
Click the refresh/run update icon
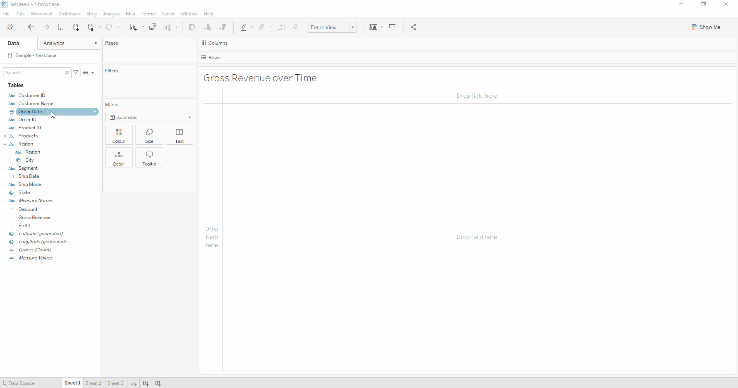pos(109,27)
